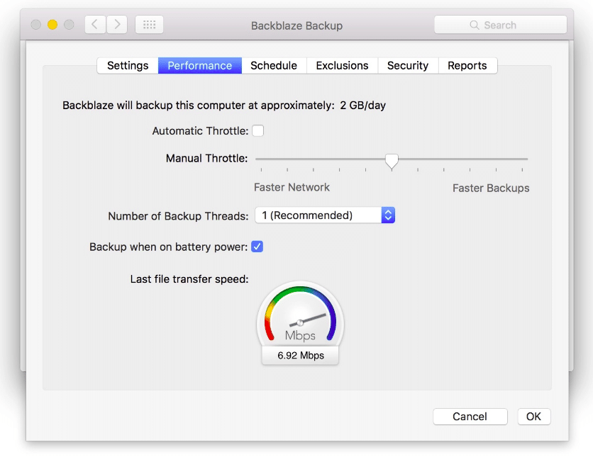Go back with the left chevron

tap(95, 25)
